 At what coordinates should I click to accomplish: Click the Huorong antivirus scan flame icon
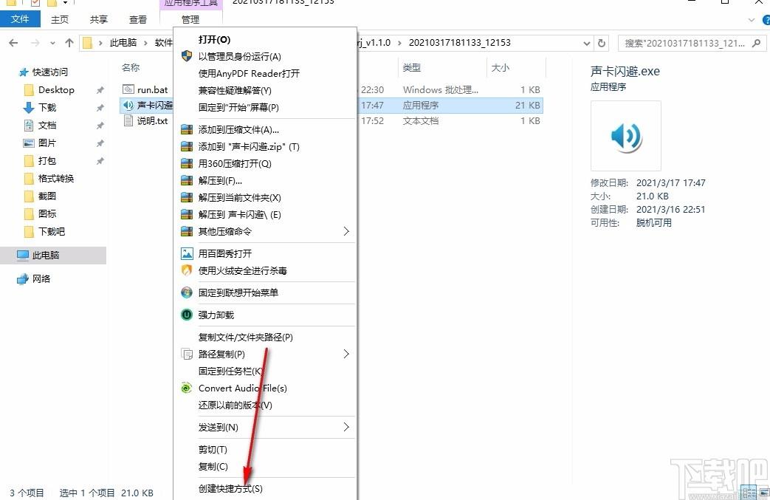(187, 271)
